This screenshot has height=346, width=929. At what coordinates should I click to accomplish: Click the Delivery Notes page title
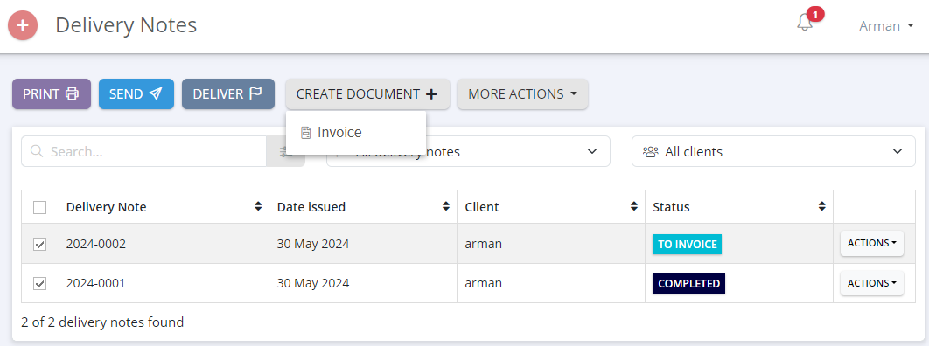click(126, 25)
